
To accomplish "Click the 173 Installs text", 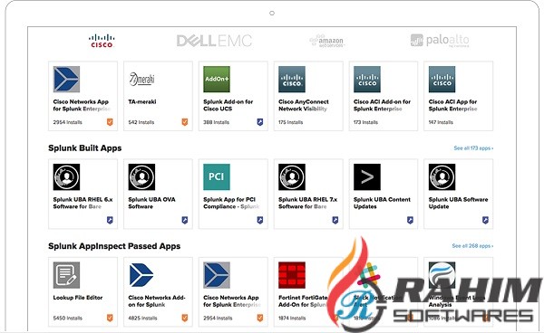I will pos(365,122).
